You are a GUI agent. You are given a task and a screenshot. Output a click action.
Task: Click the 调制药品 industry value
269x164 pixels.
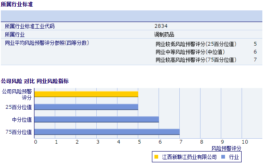point(164,34)
